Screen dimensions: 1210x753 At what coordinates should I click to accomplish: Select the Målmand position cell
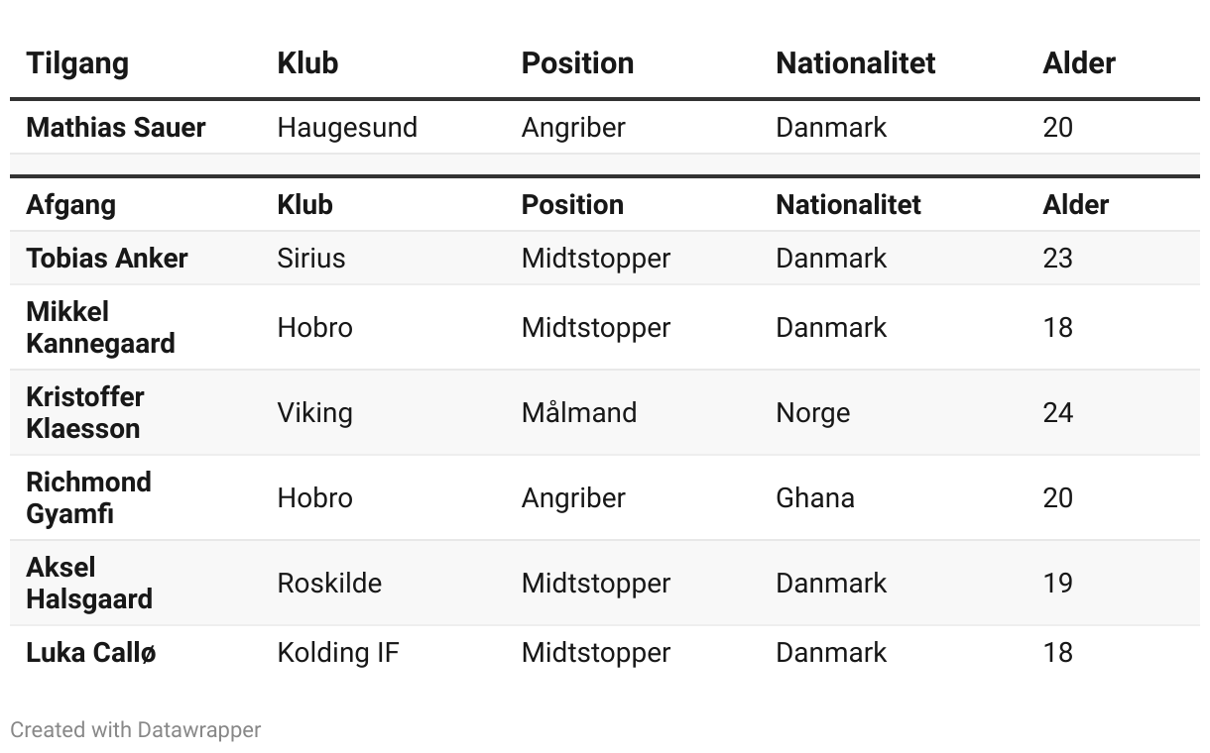tap(579, 412)
